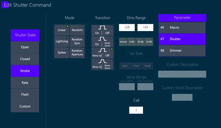Set shutter state to Strobe
The width and height of the screenshot is (221, 128).
click(x=25, y=71)
